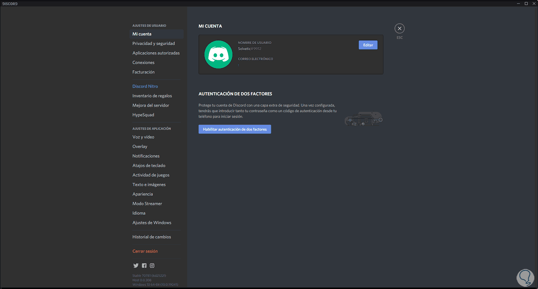Click Habilitar autenticación de dos factores
The height and width of the screenshot is (289, 538).
click(235, 129)
